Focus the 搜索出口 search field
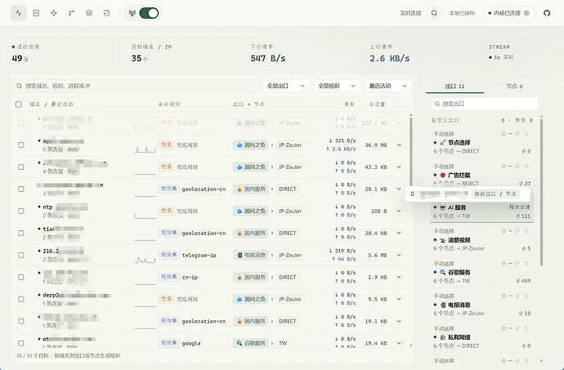The height and width of the screenshot is (370, 564). [x=485, y=104]
